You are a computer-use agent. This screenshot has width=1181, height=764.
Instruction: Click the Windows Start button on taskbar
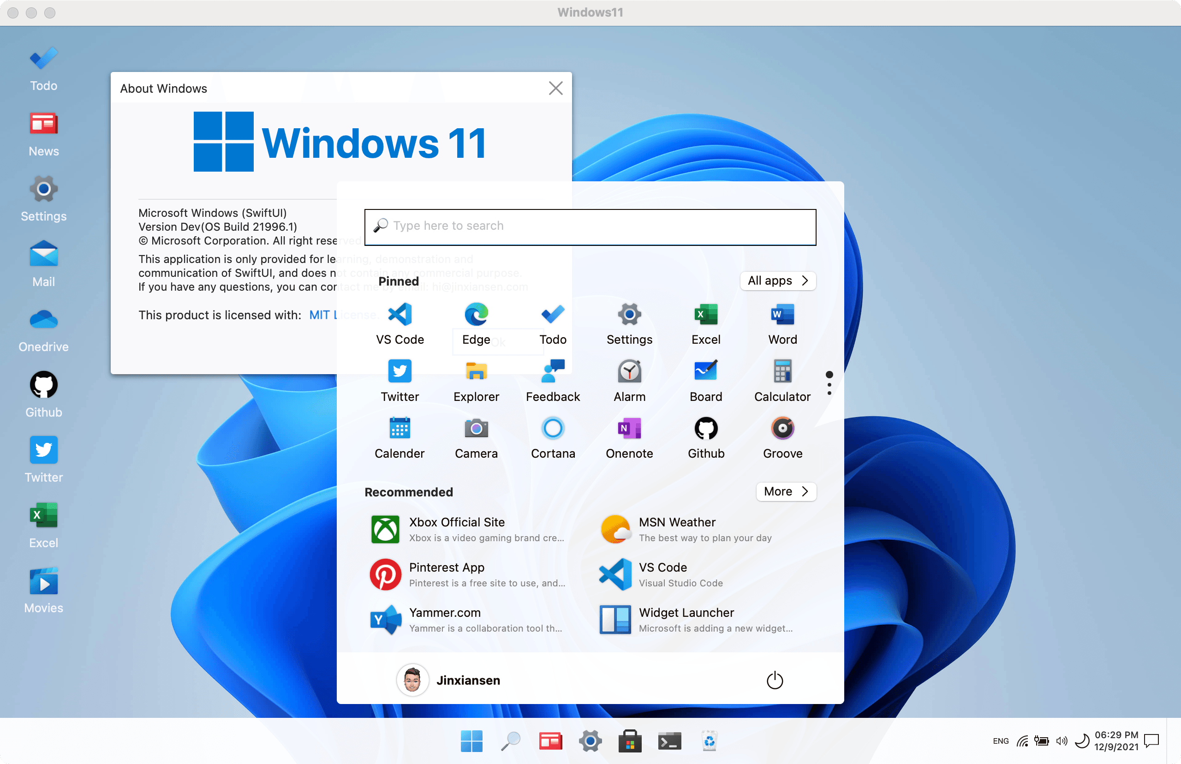point(471,741)
